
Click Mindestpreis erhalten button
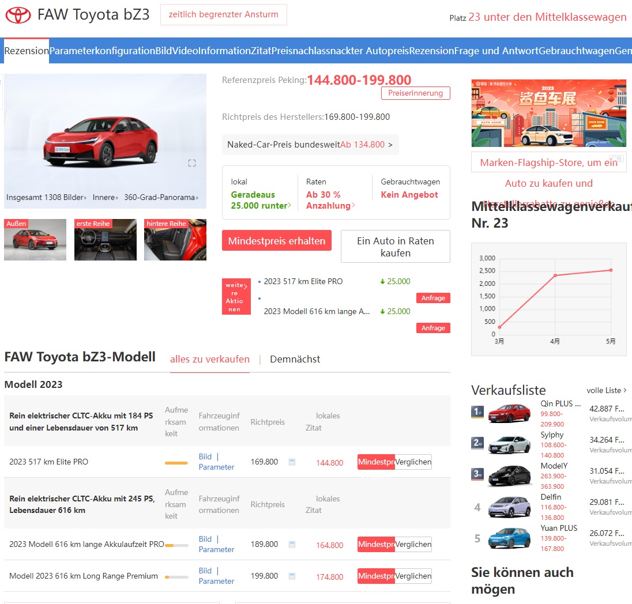click(277, 240)
